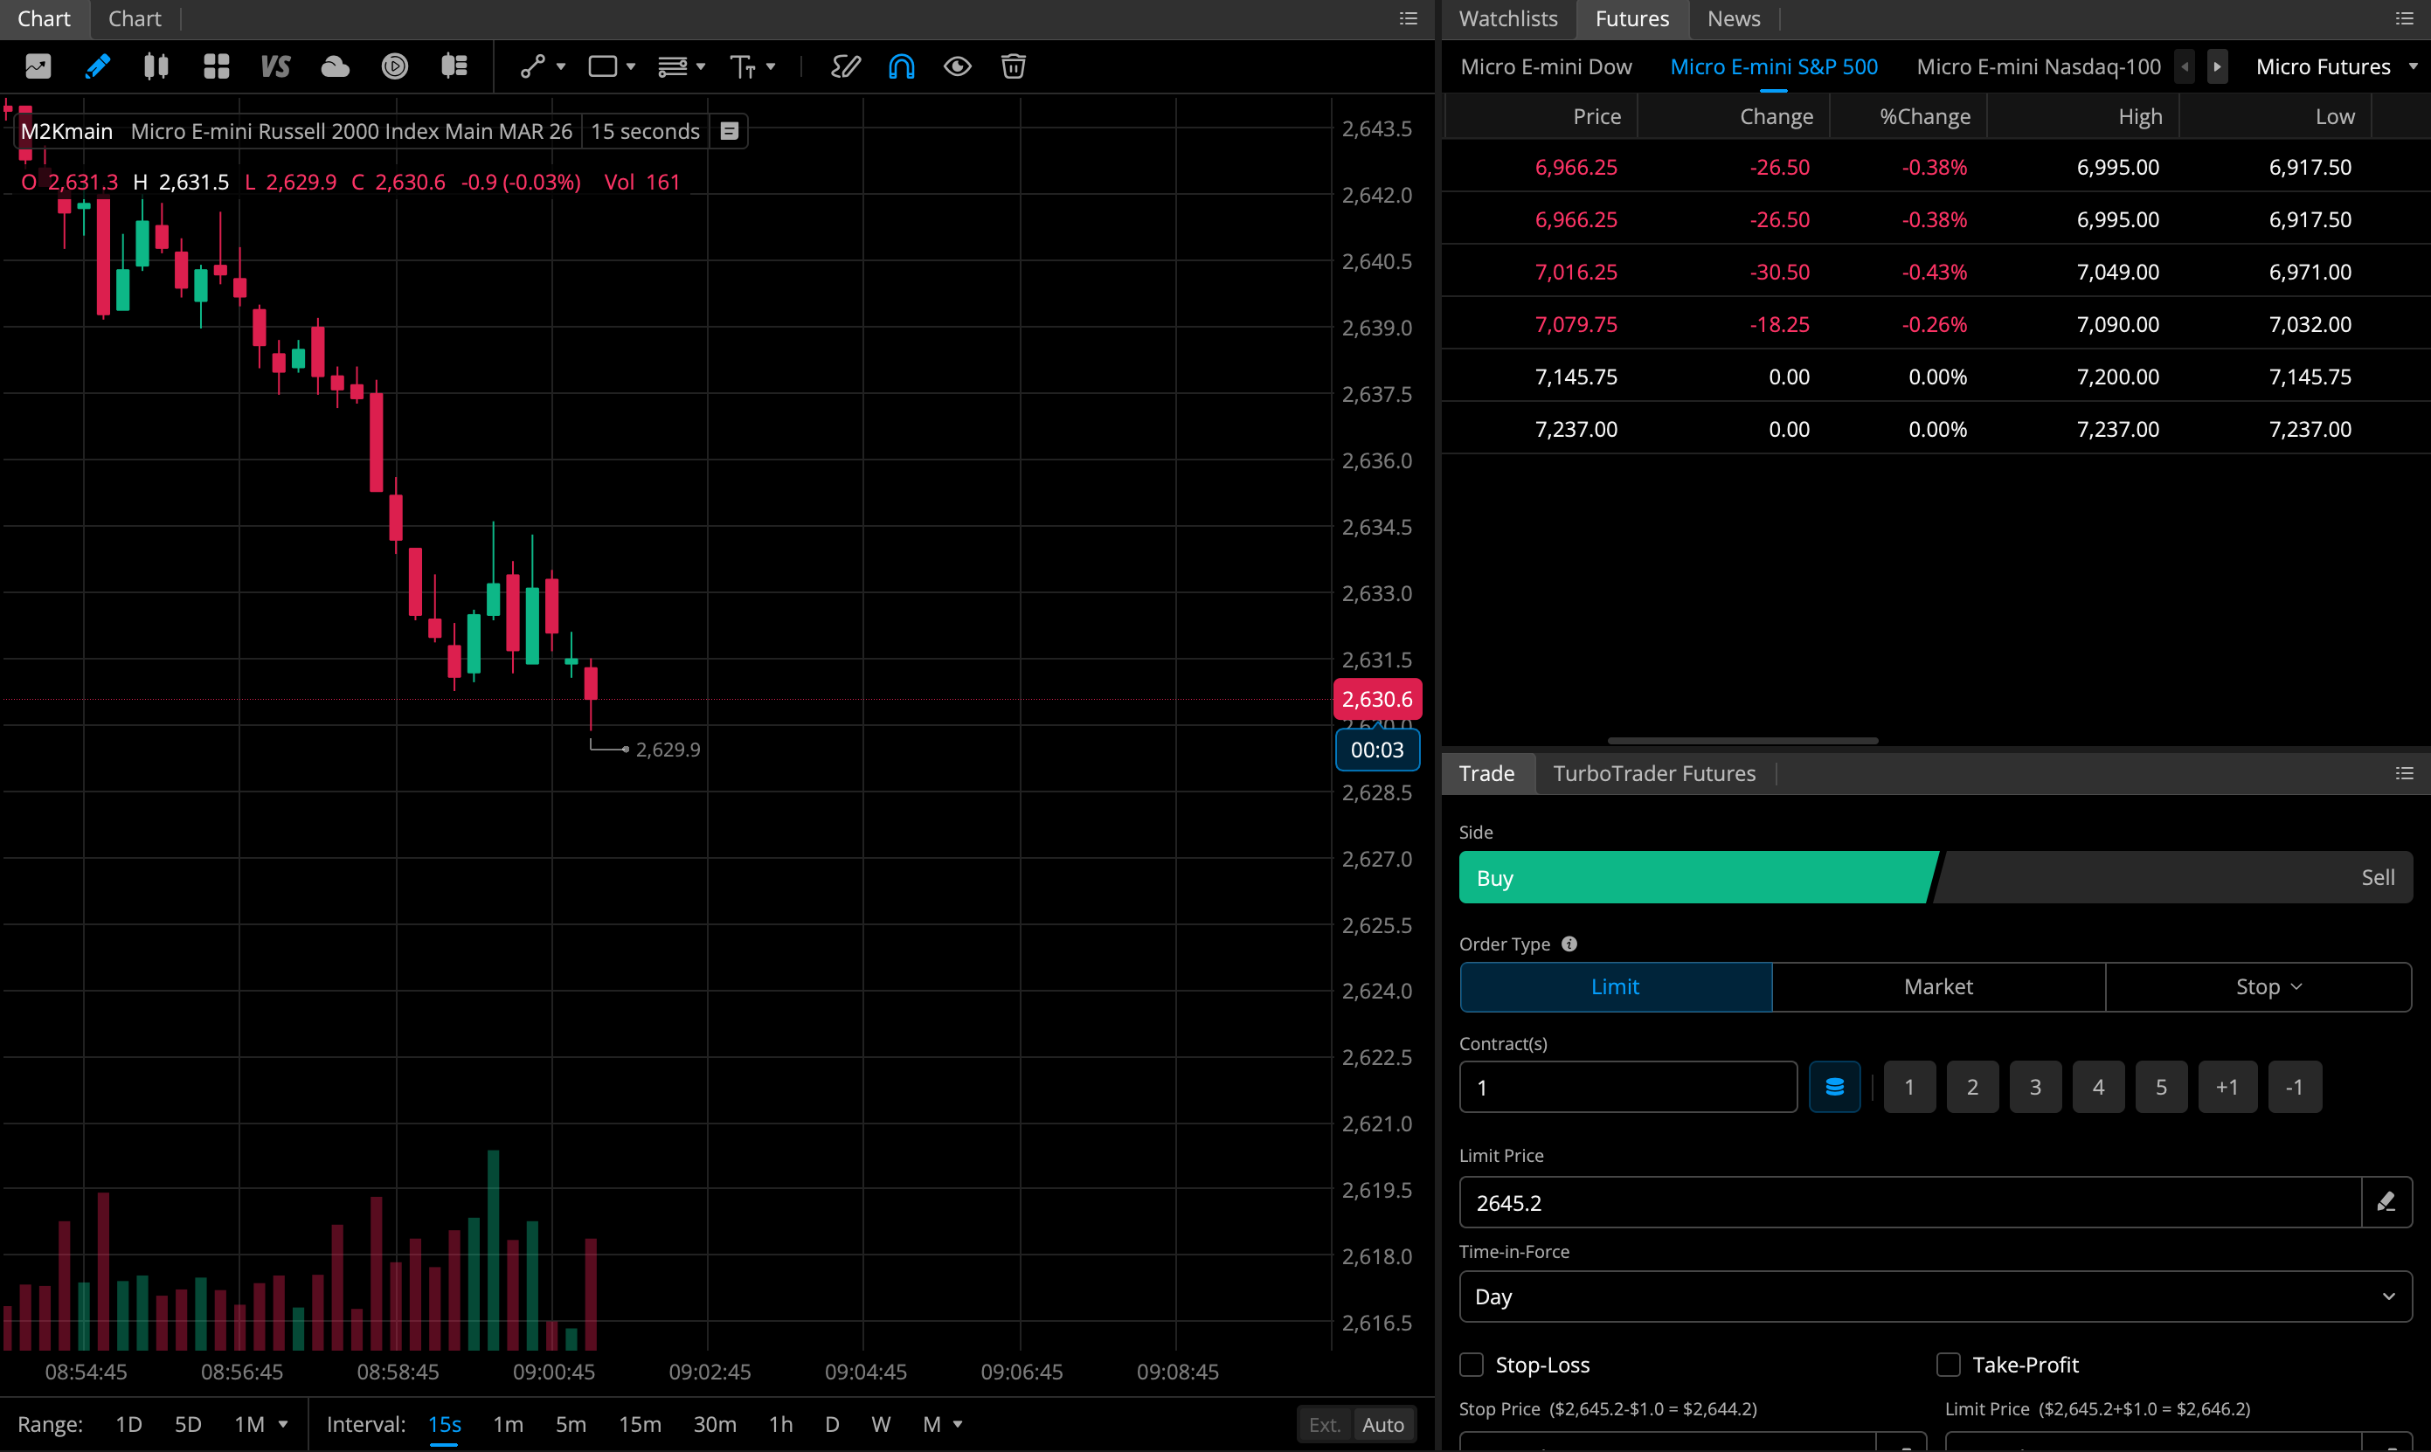Expand the Stop order type dropdown
The width and height of the screenshot is (2431, 1452).
(2258, 986)
